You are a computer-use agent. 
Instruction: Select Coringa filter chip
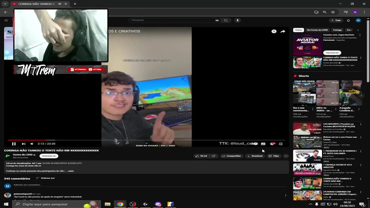(337, 30)
